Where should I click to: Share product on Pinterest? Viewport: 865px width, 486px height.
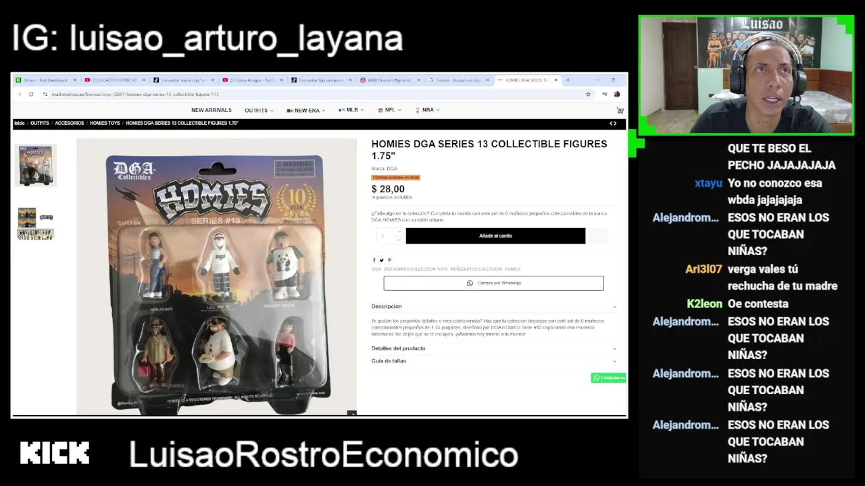(x=389, y=260)
